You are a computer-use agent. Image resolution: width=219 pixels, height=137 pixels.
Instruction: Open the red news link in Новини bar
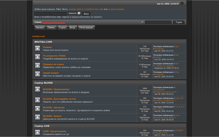coord(54,22)
